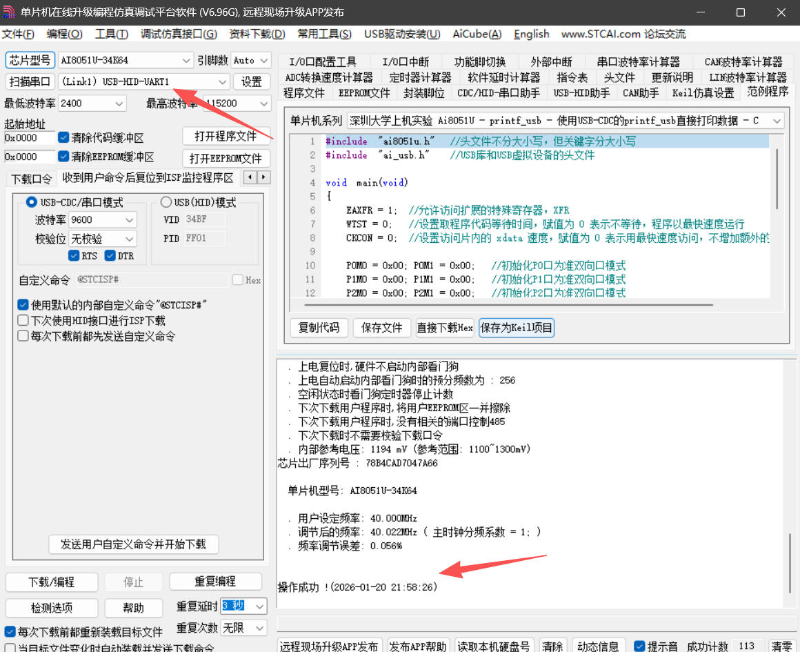The height and width of the screenshot is (652, 800).
Task: Click the first 起始地址 0x0000 input field
Action: (x=29, y=137)
